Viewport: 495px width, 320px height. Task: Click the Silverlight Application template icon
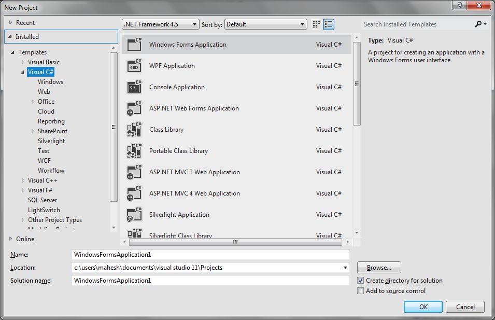pyautogui.click(x=134, y=215)
